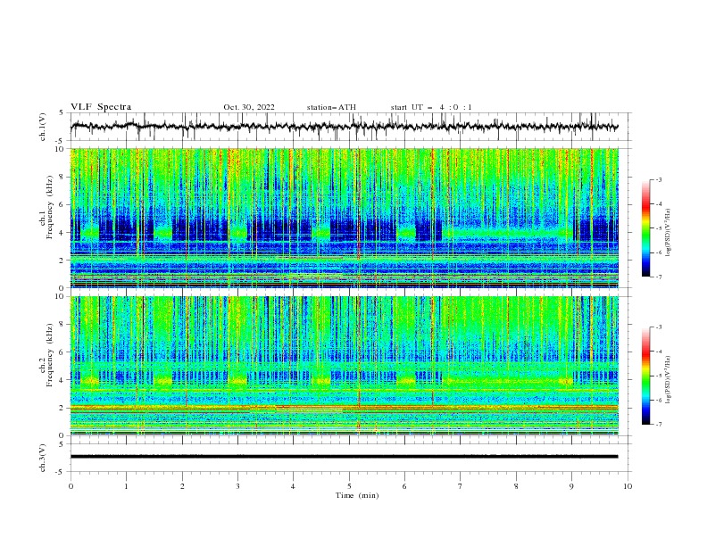Click the "start UT = 4 : 0 : 1" text

431,107
